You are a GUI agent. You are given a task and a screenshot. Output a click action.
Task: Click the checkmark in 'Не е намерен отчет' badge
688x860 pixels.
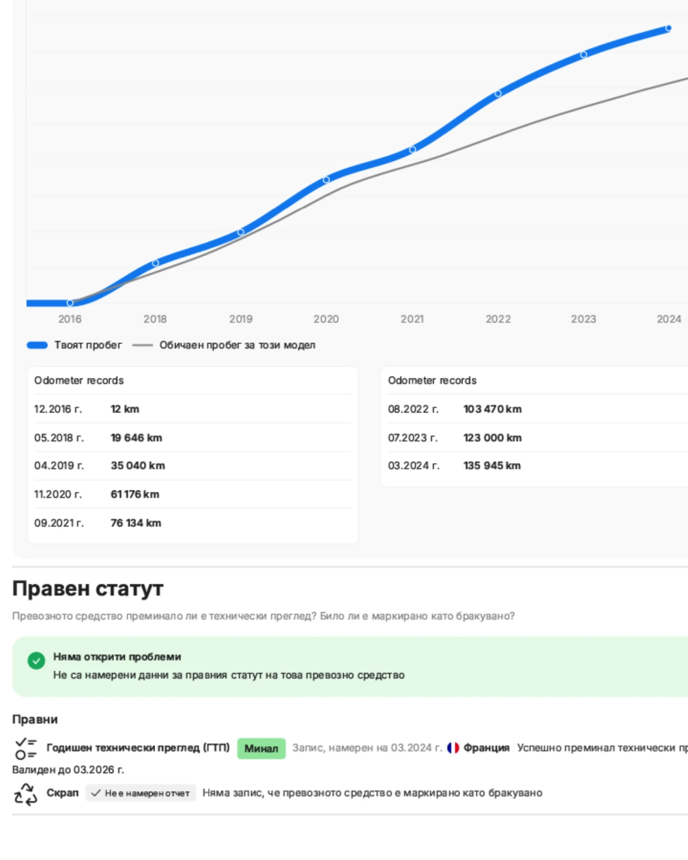pyautogui.click(x=96, y=793)
